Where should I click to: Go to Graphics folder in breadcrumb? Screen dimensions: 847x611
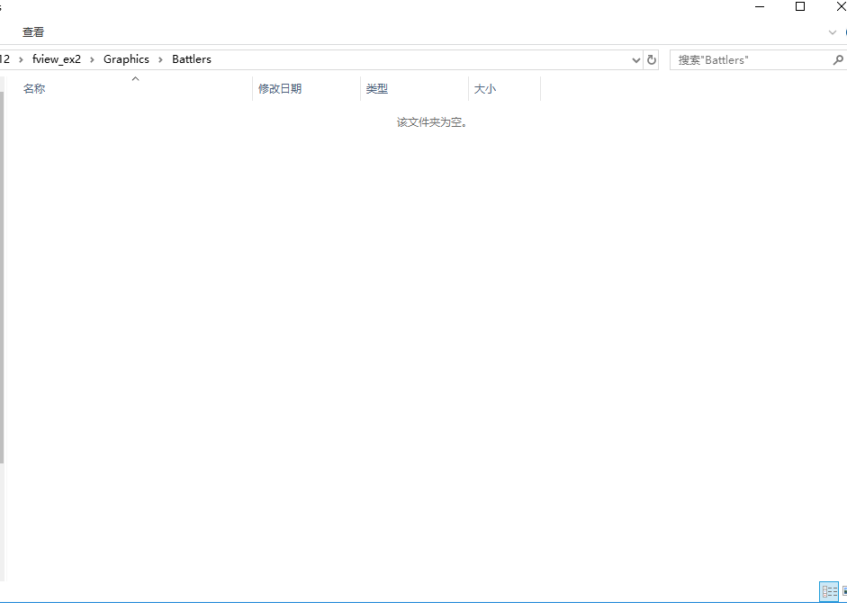126,59
